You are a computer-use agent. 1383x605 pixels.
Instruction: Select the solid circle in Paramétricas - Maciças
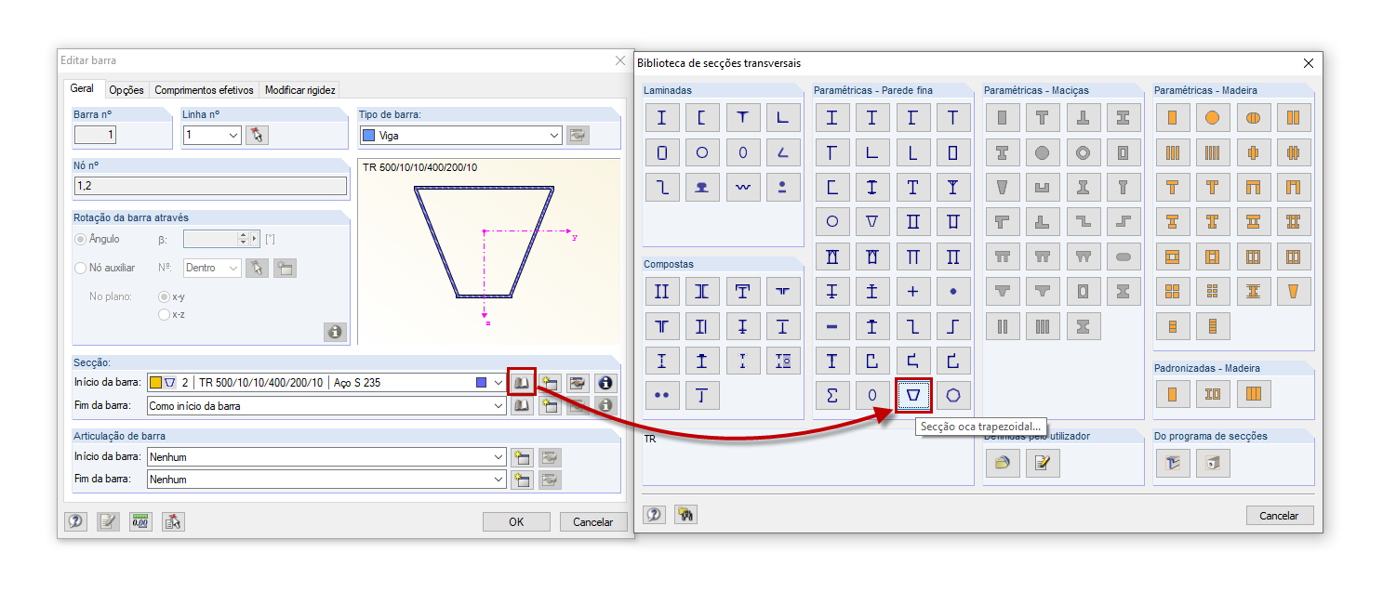(1043, 151)
